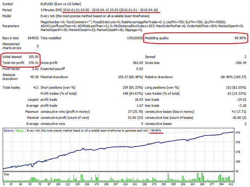Select average consecutive wins value 9

click(x=142, y=124)
